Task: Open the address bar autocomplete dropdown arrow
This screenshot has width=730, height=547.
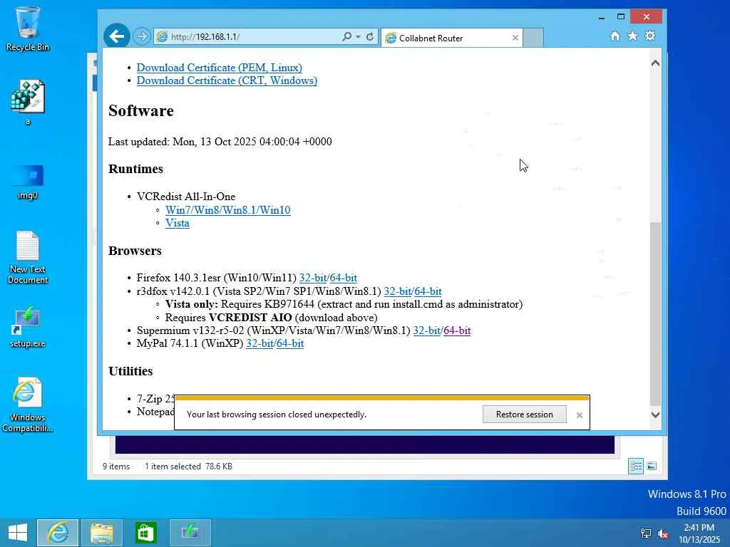Action: click(358, 36)
